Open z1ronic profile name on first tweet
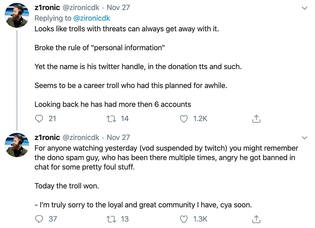This screenshot has height=228, width=315. (x=47, y=8)
